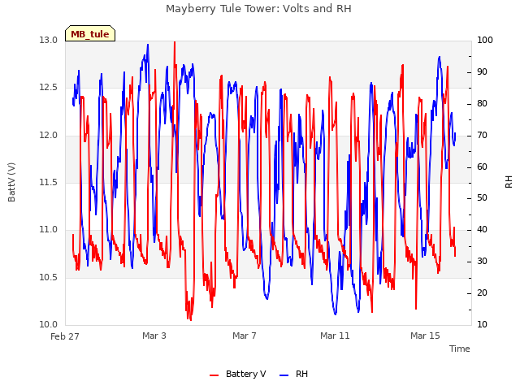
Task: Click the 30 RH tick label
Action: click(482, 262)
